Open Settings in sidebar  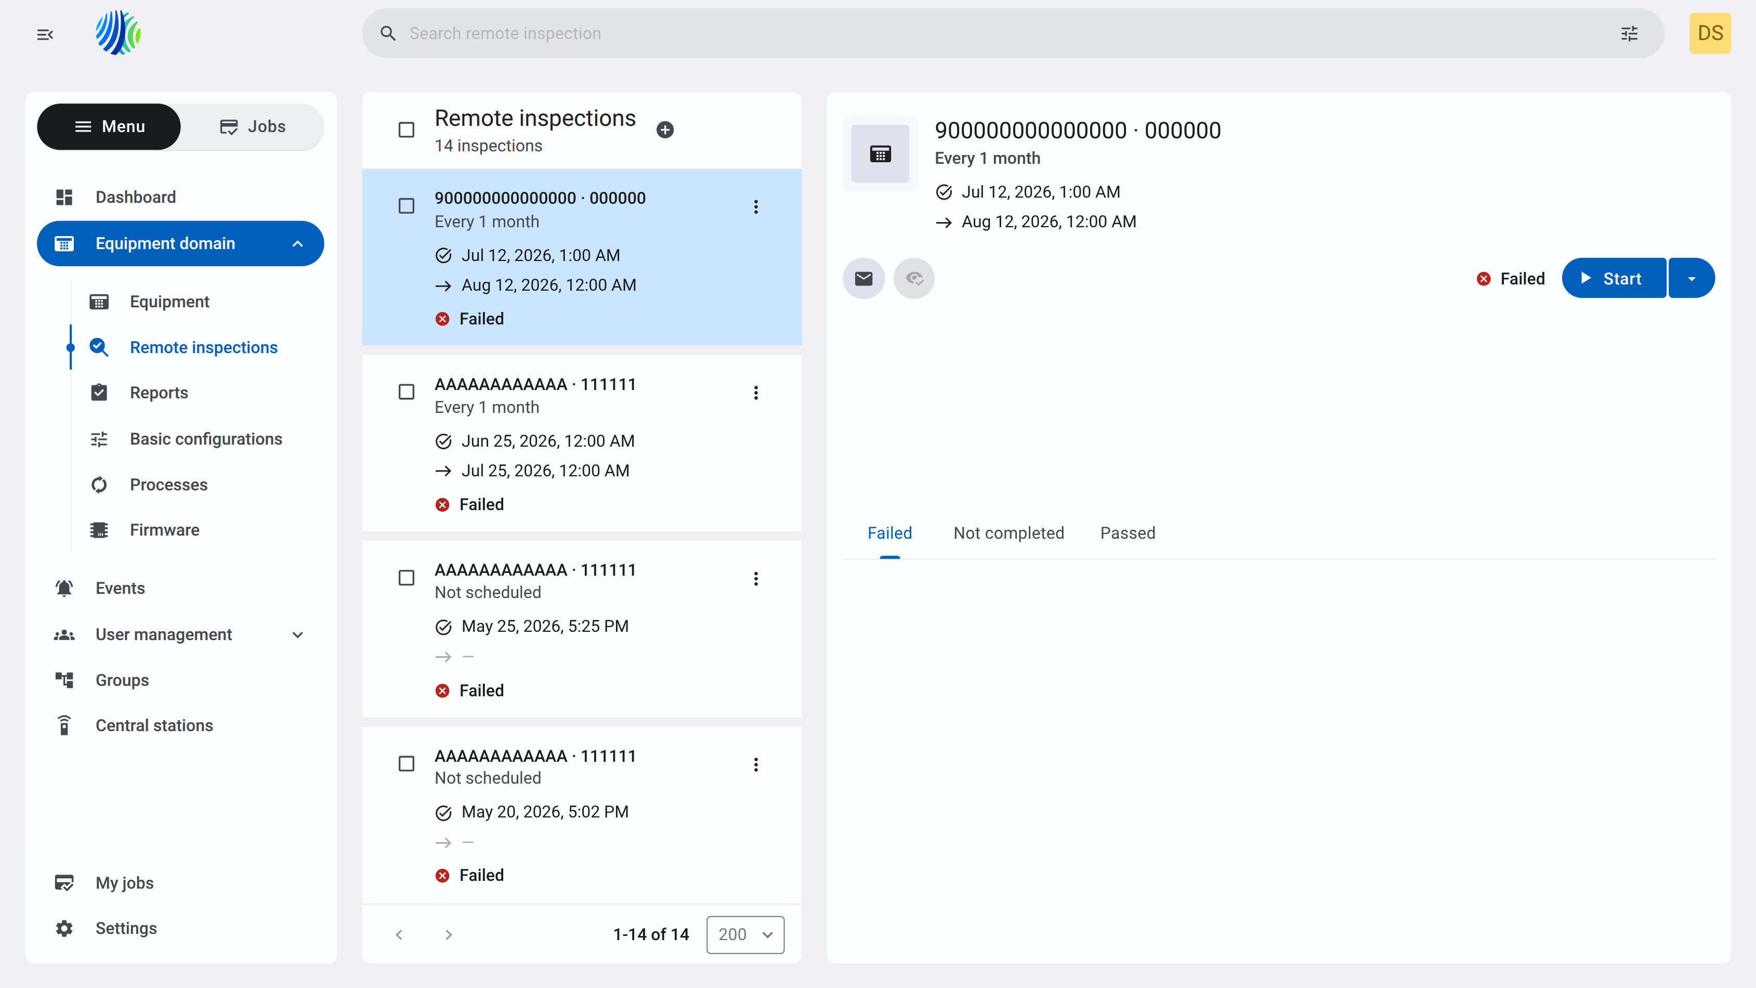[181, 928]
